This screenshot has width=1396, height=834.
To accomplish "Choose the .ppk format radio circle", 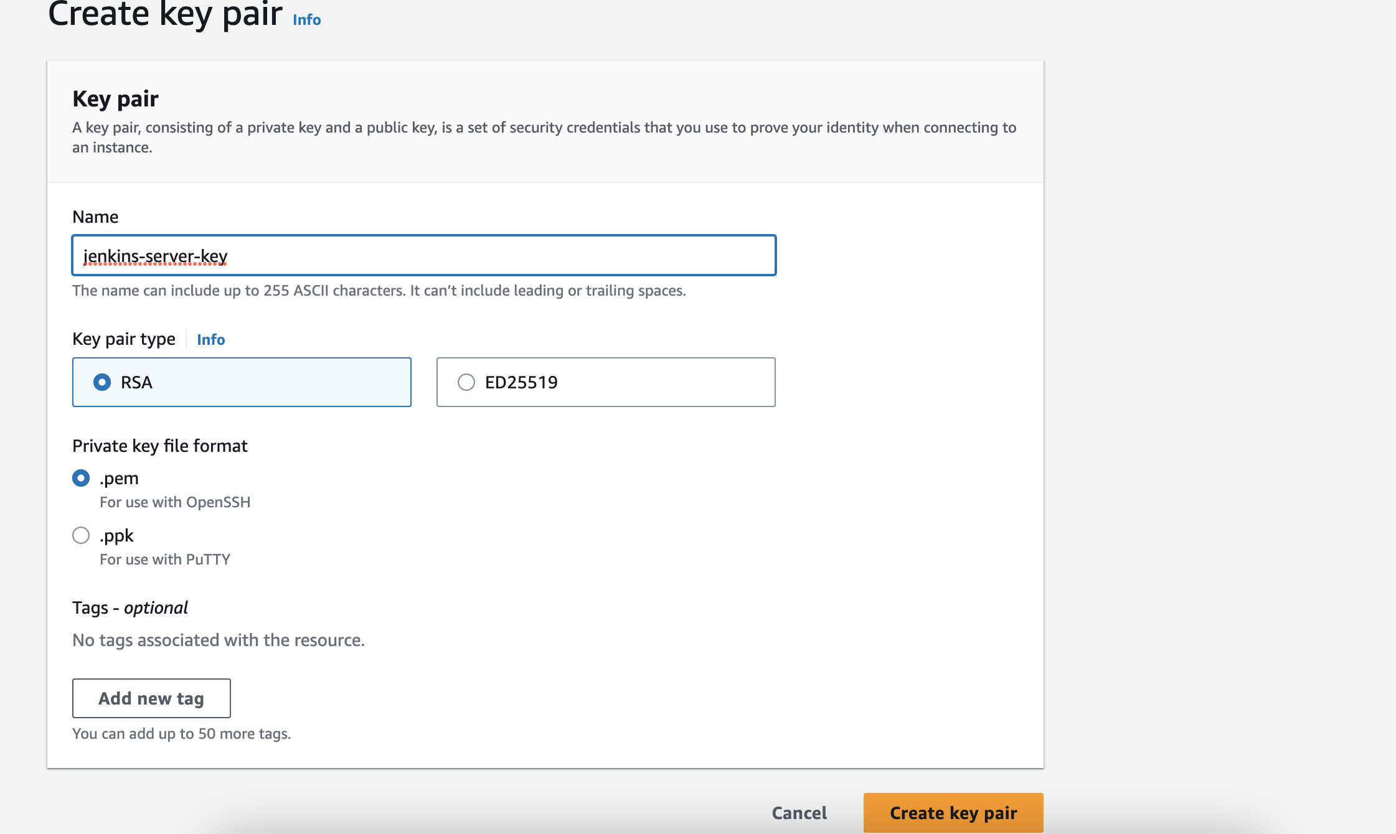I will coord(81,535).
